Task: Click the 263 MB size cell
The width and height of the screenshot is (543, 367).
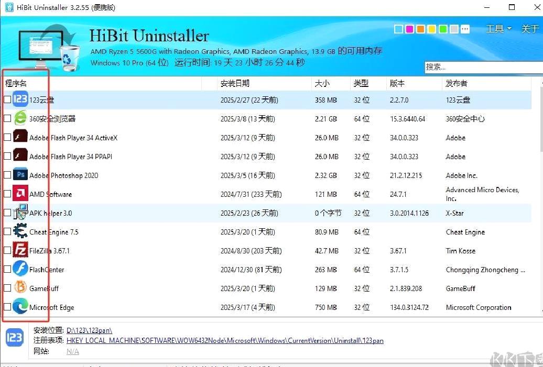Action: (326, 270)
